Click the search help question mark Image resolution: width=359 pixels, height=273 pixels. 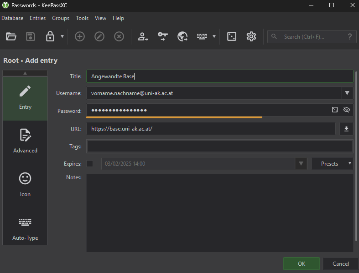349,36
